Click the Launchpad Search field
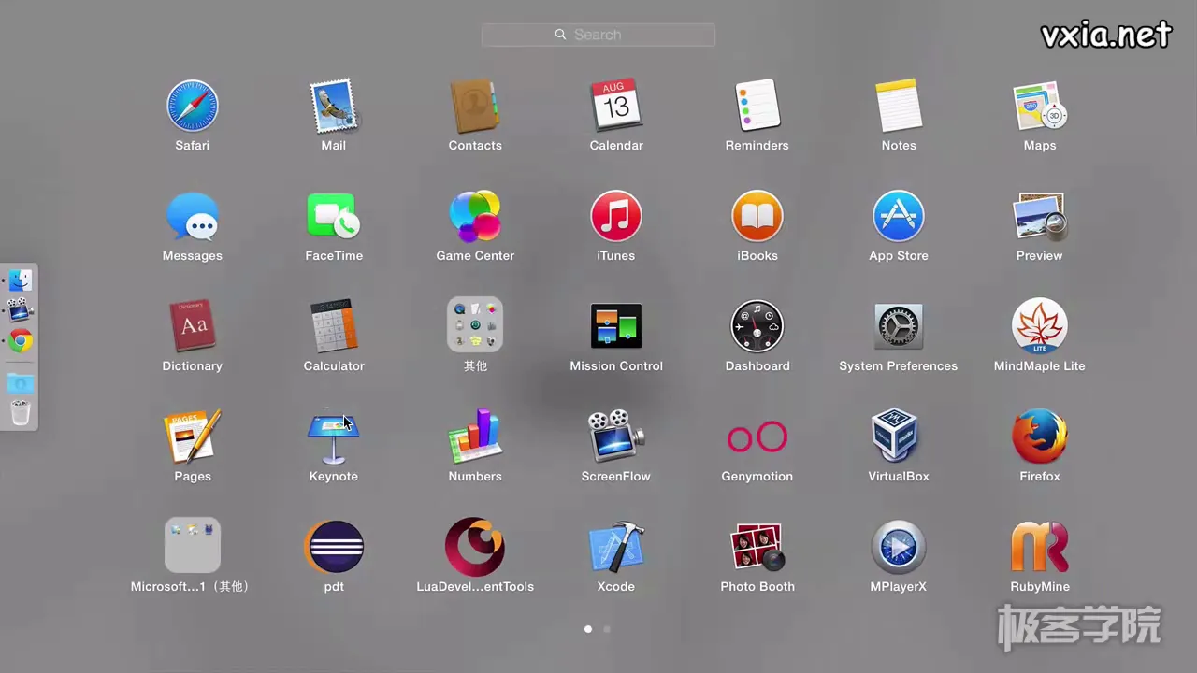Screen dimensions: 1197x673 (x=598, y=35)
